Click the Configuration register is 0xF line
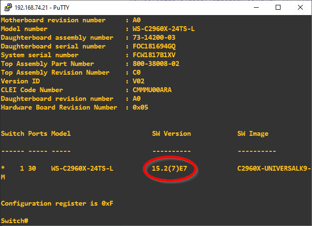The height and width of the screenshot is (226, 312). 57,203
